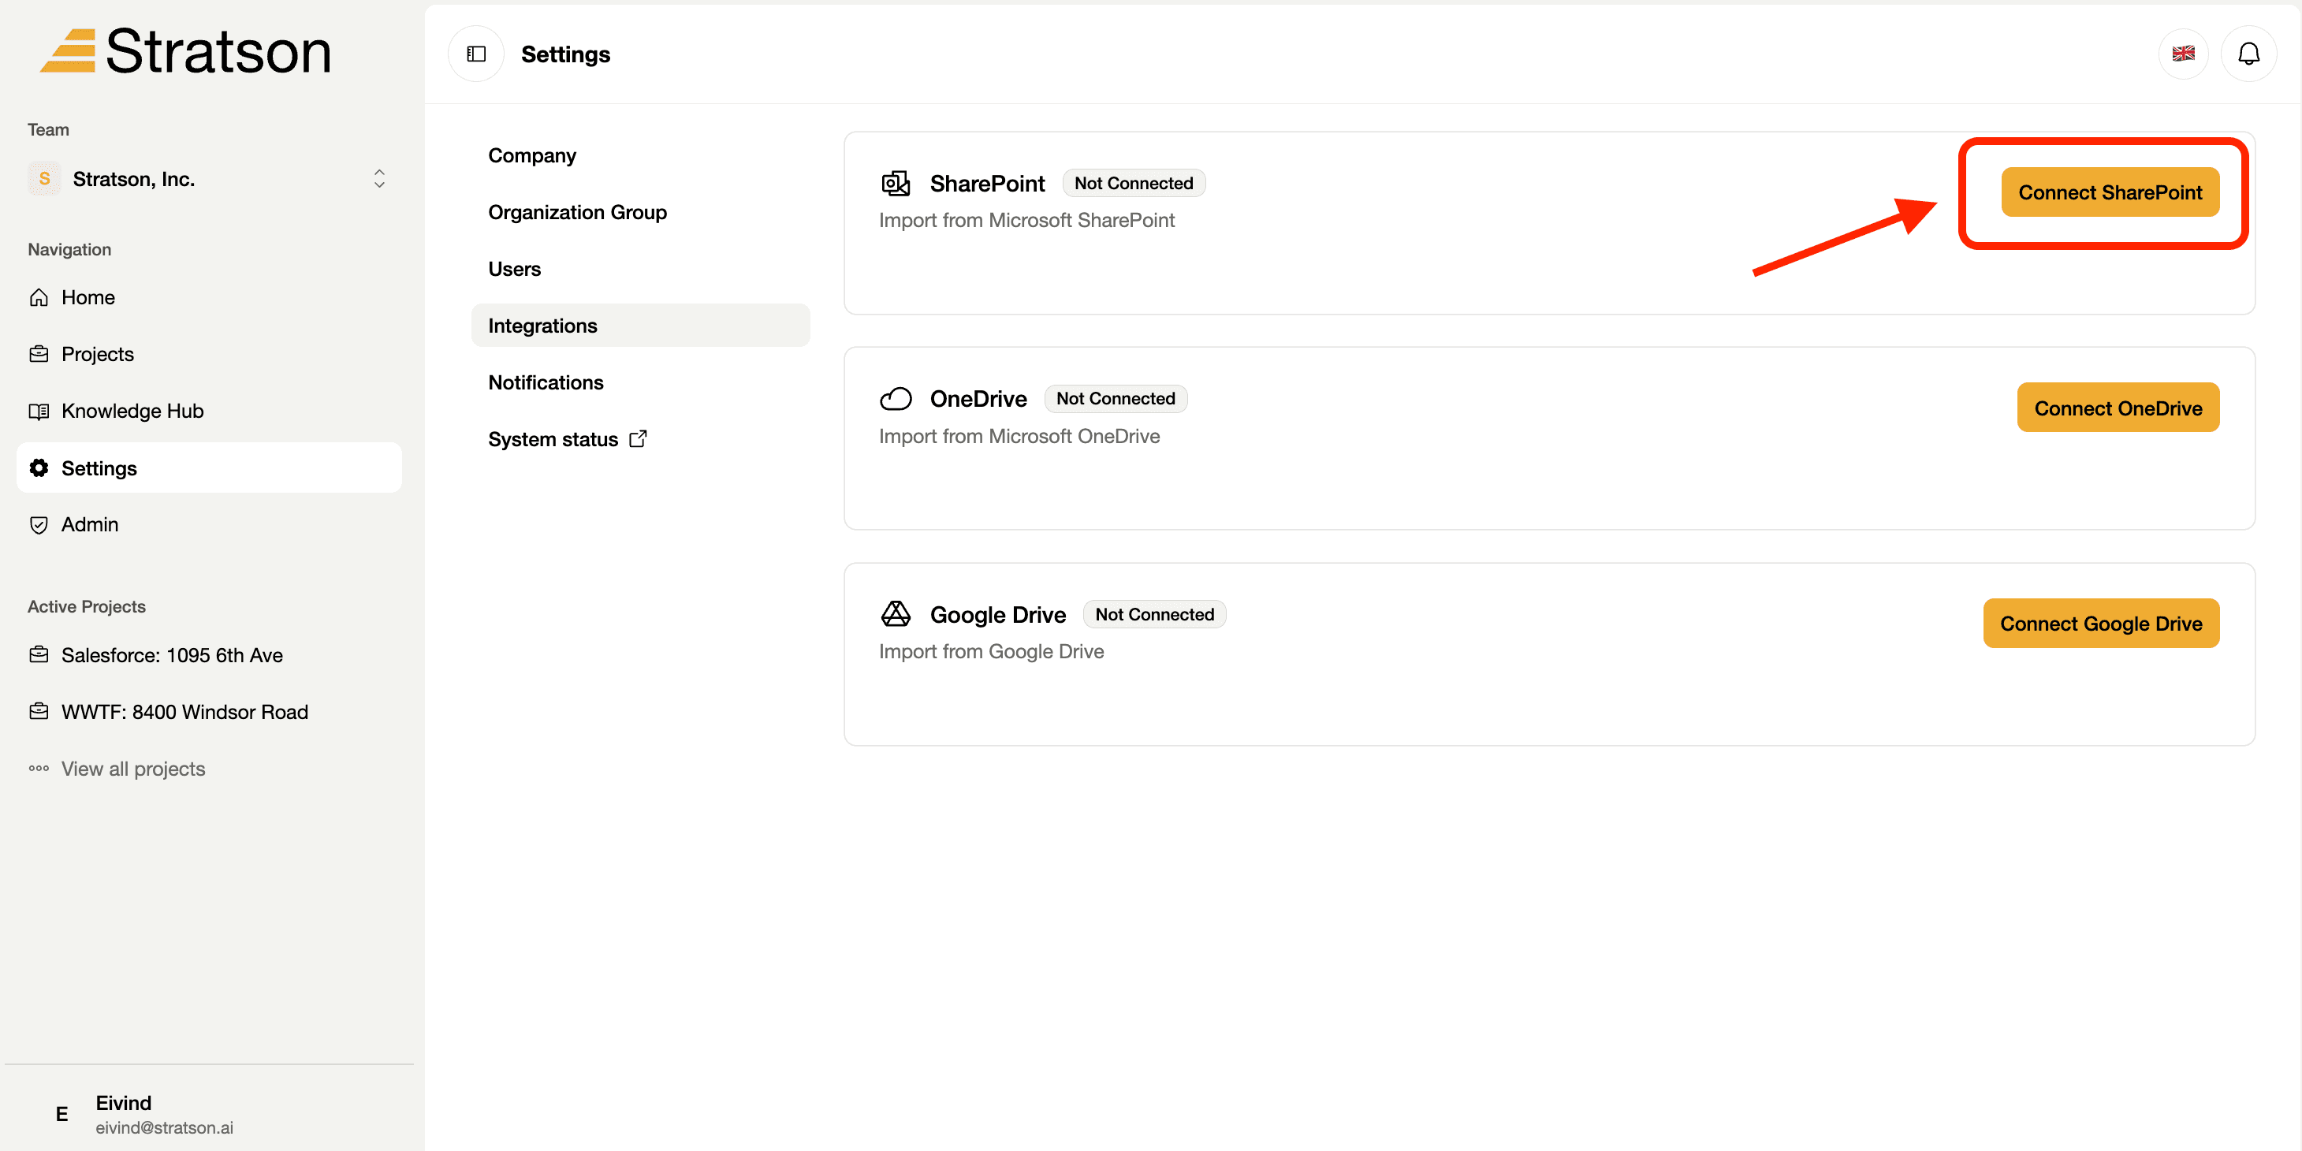Click the Eivind user profile name
This screenshot has height=1151, width=2302.
click(123, 1103)
